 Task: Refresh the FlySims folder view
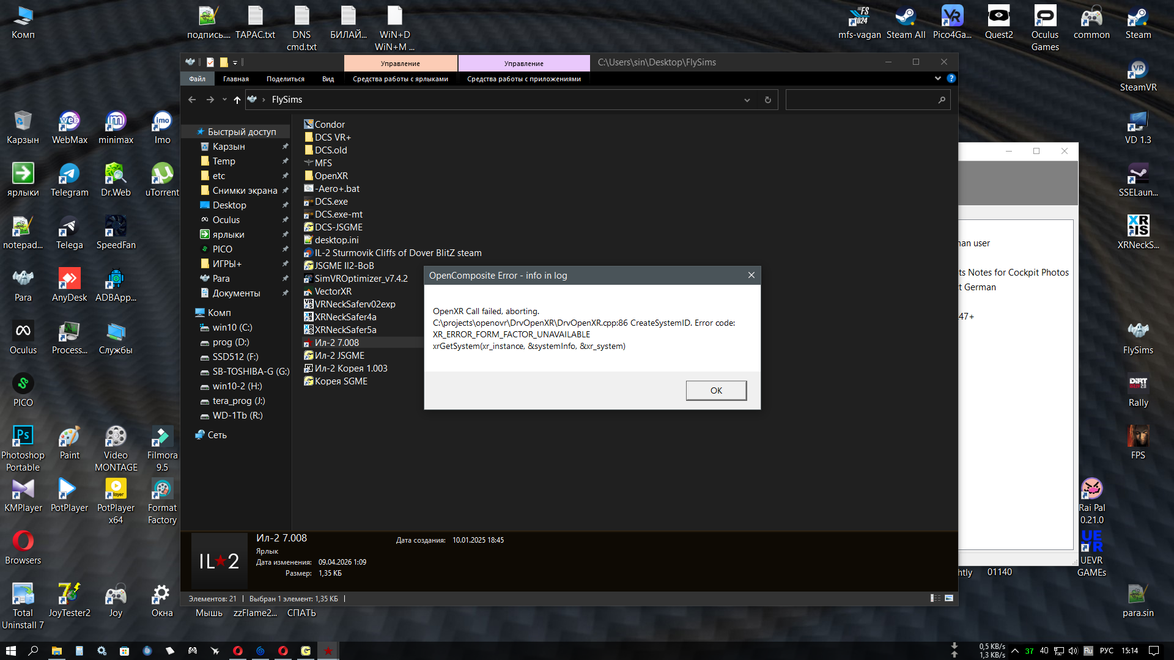click(768, 100)
